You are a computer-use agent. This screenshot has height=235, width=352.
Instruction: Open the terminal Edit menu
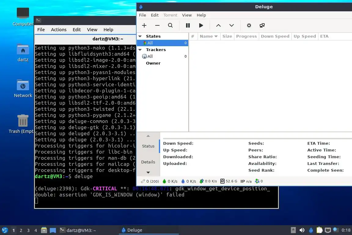coord(77,30)
